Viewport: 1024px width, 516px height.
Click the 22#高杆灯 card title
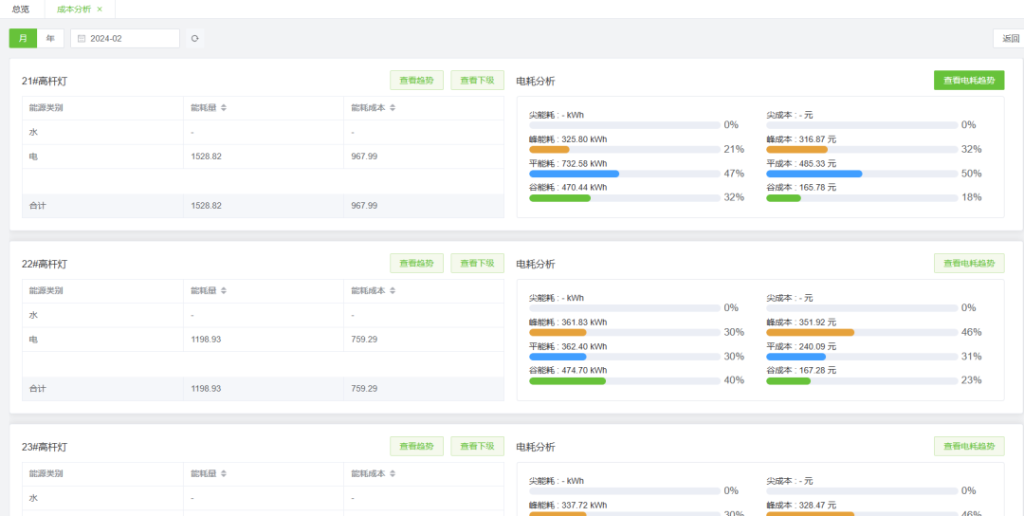point(45,264)
